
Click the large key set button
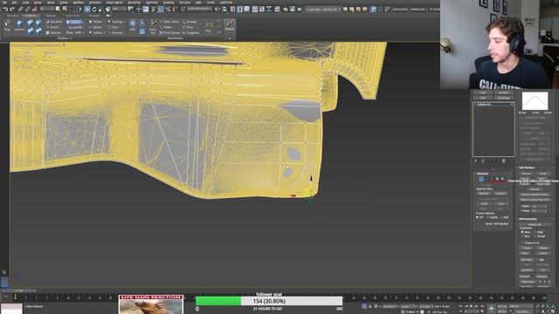[x=492, y=308]
